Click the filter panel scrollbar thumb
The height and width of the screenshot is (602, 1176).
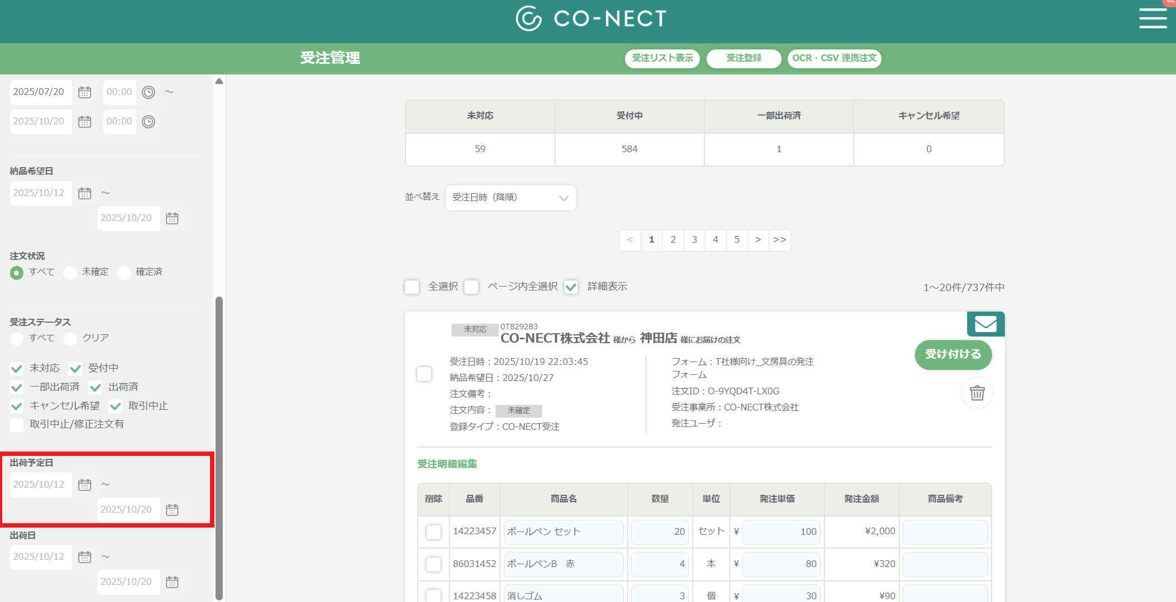click(x=219, y=447)
